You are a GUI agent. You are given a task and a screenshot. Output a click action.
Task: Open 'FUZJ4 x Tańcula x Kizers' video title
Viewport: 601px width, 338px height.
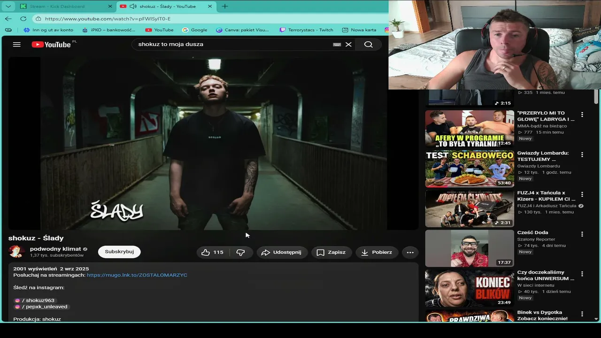545,196
